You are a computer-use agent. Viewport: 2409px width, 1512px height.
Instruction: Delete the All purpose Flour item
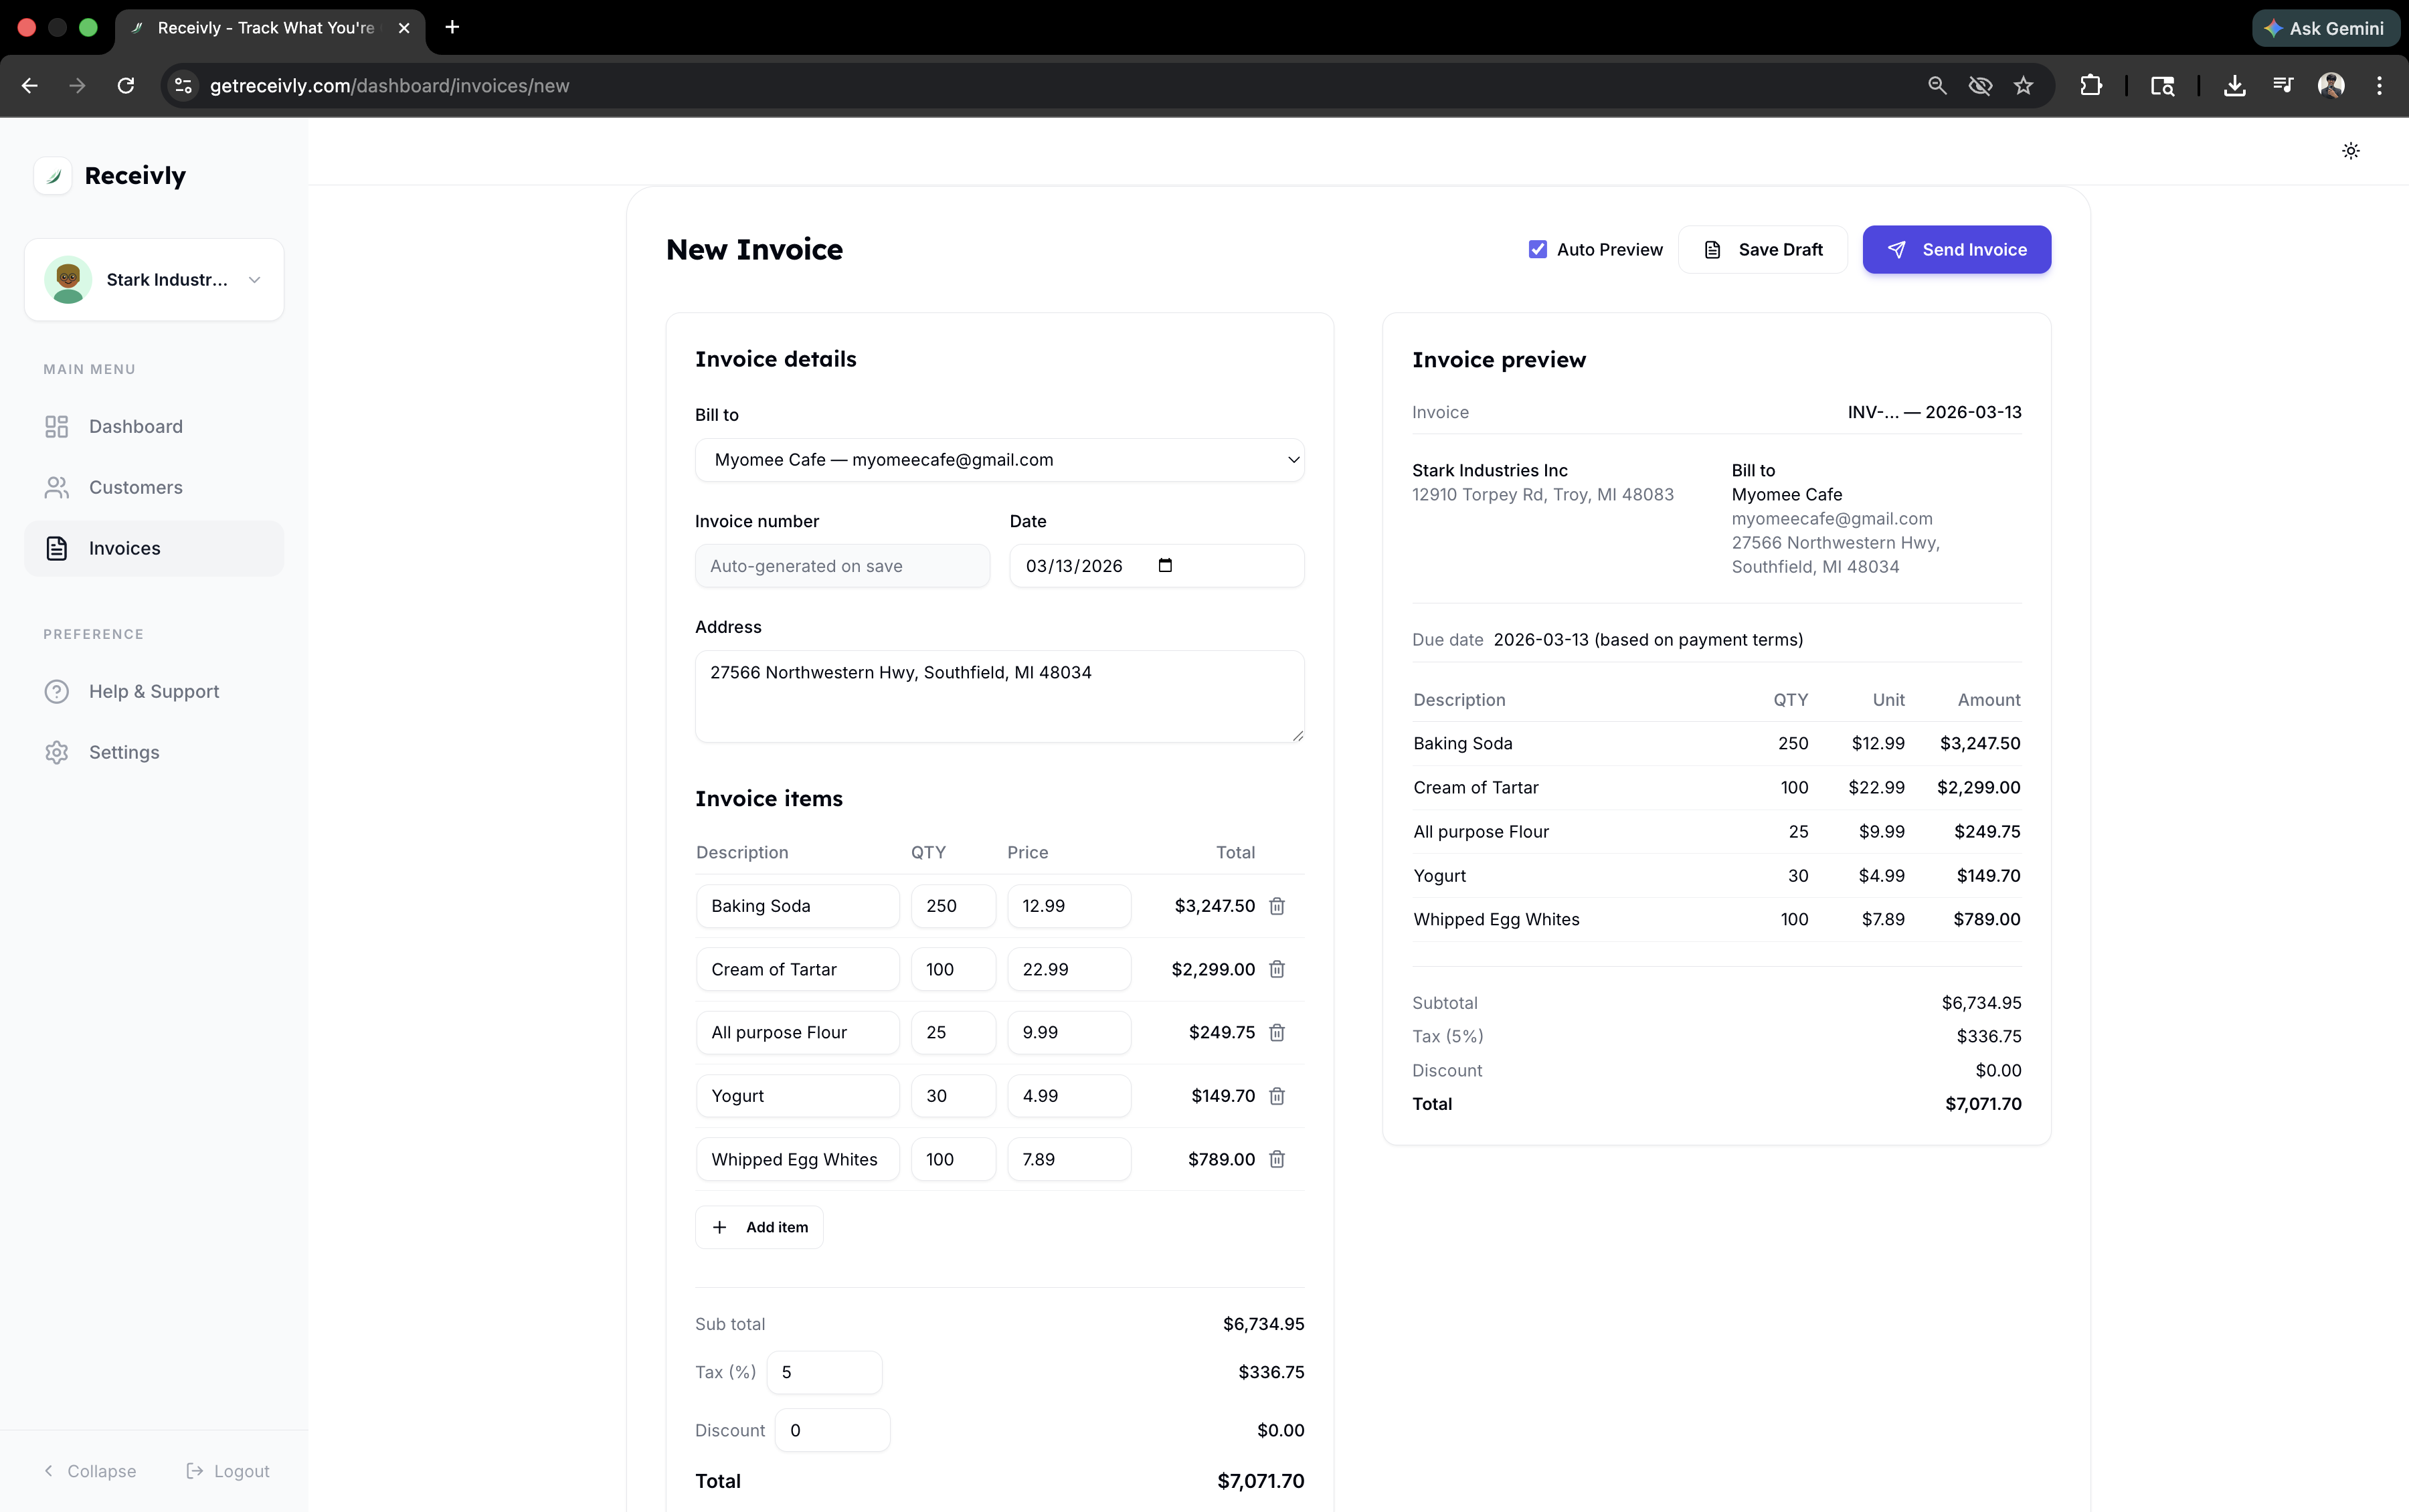[1277, 1032]
